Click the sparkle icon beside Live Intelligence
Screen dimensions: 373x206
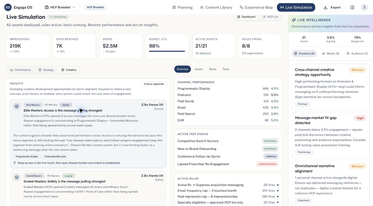pyautogui.click(x=294, y=20)
